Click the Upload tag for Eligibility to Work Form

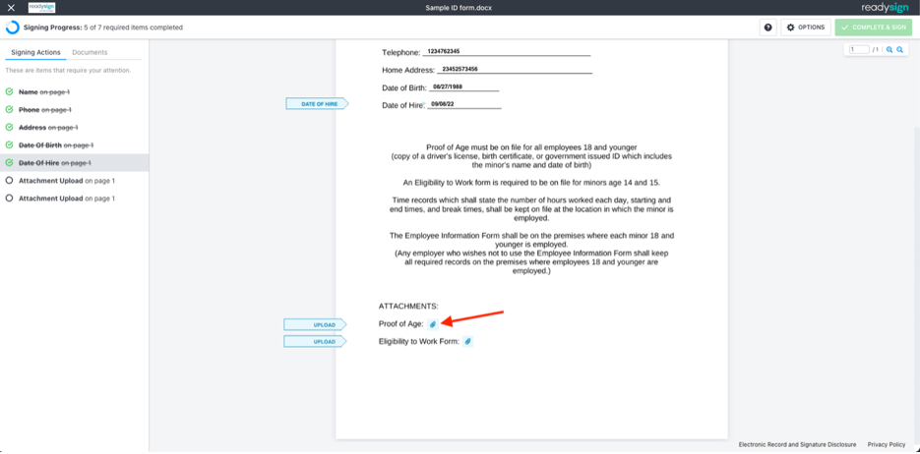point(316,342)
